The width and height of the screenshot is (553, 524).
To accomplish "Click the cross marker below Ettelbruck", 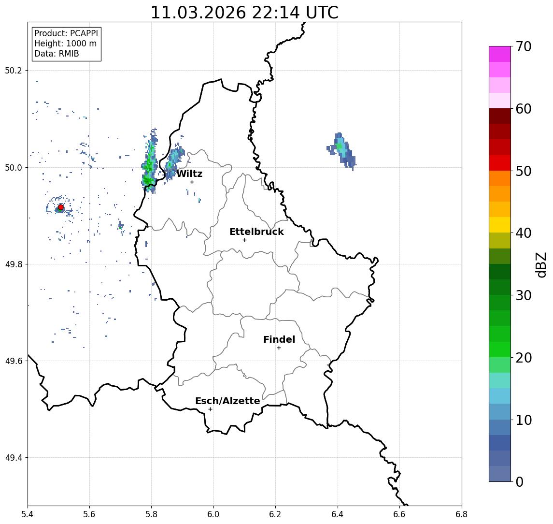I will pos(244,240).
